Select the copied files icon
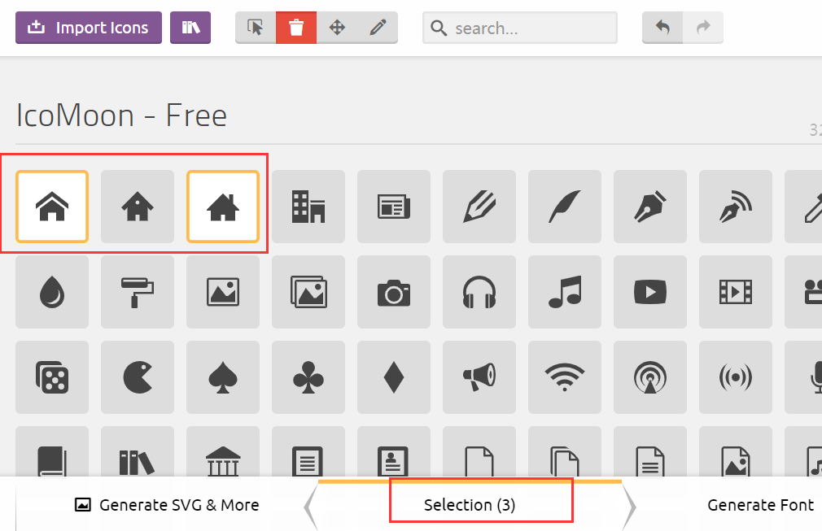Screen dimensions: 822x531 pos(565,451)
